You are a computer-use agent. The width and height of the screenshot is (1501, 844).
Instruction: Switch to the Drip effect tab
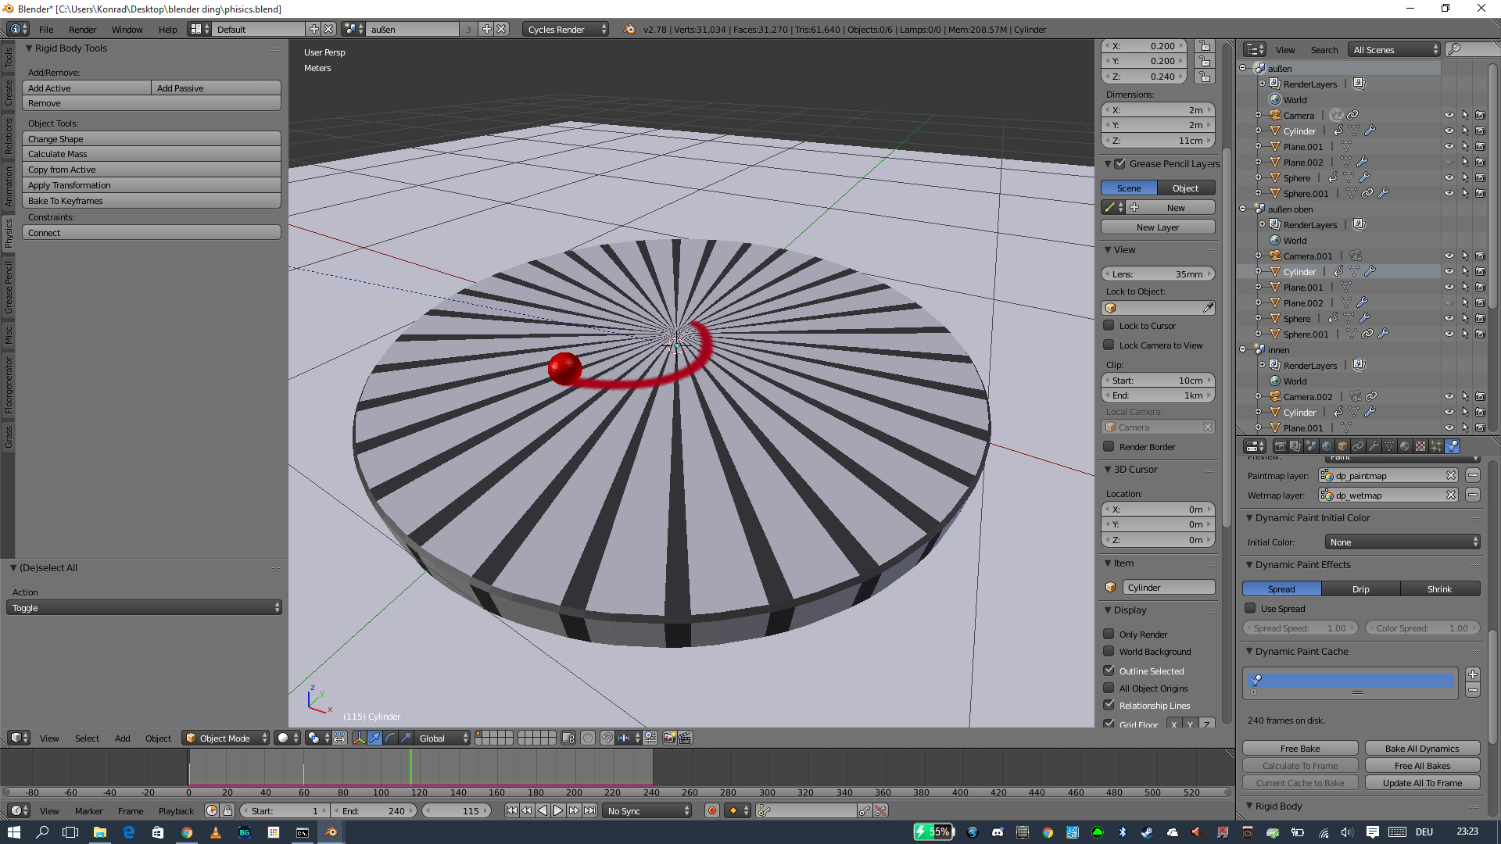1360,588
